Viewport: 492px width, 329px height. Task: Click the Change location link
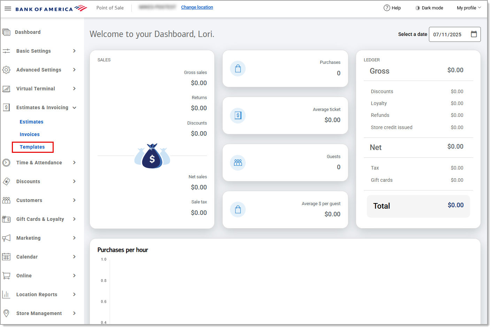click(197, 7)
